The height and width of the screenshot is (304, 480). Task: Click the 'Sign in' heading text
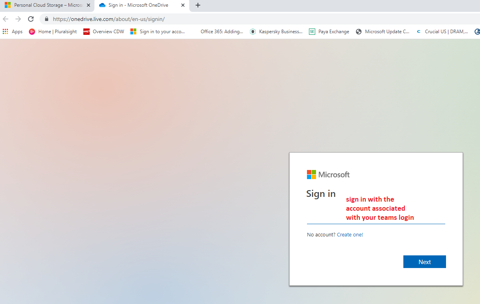pyautogui.click(x=321, y=194)
